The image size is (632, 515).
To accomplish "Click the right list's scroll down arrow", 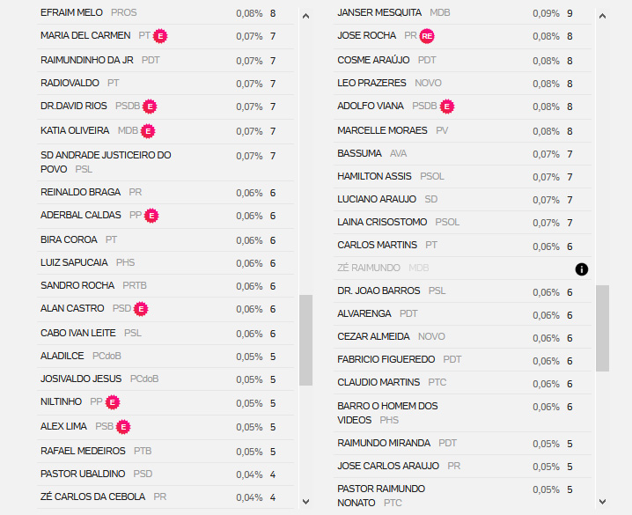I will [x=603, y=501].
